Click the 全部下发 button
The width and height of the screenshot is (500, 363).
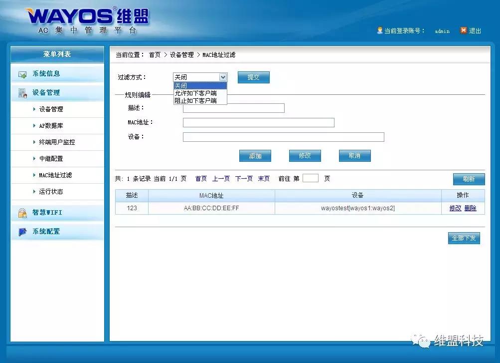pos(464,238)
